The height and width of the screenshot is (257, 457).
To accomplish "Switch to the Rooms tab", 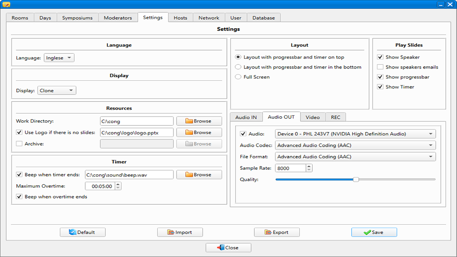I will [x=20, y=18].
